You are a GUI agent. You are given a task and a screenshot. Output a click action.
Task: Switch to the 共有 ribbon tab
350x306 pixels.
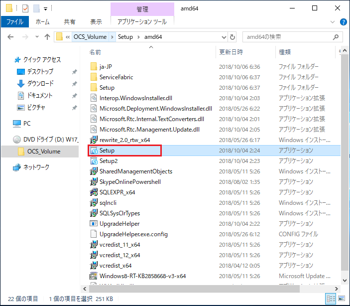(x=69, y=22)
